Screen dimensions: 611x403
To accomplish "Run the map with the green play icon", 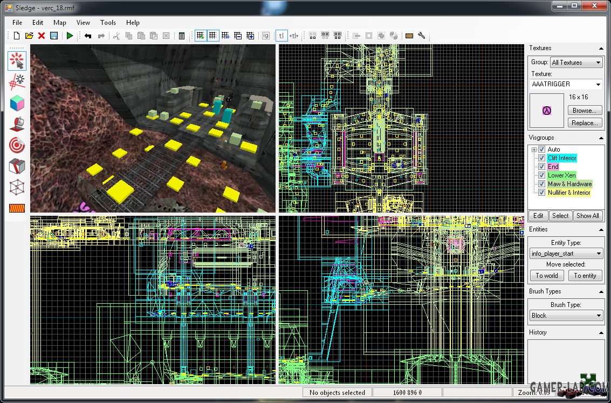I will 70,36.
